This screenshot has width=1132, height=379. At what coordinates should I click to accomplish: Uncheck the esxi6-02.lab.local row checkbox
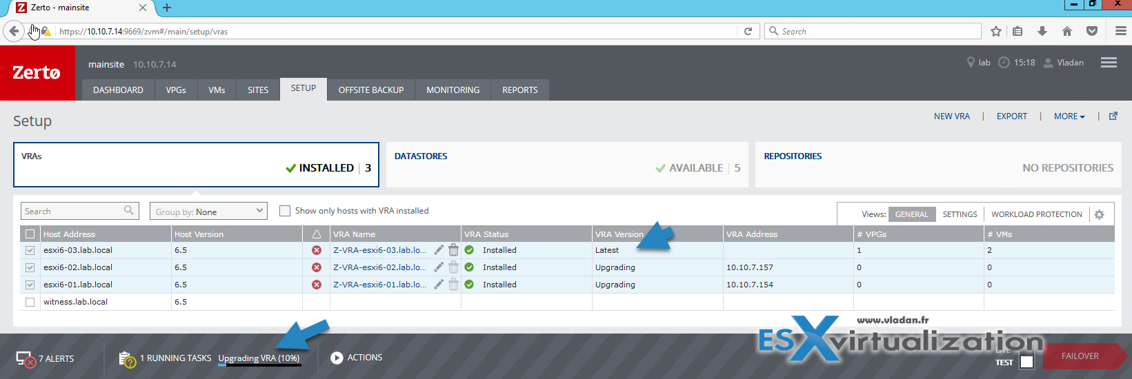(30, 267)
